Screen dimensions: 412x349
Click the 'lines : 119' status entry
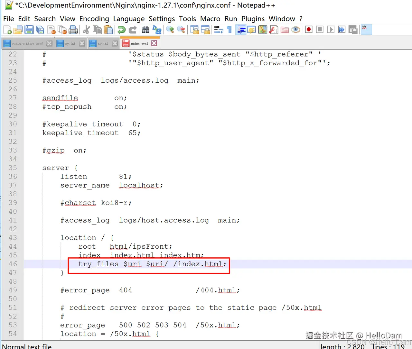(x=389, y=346)
